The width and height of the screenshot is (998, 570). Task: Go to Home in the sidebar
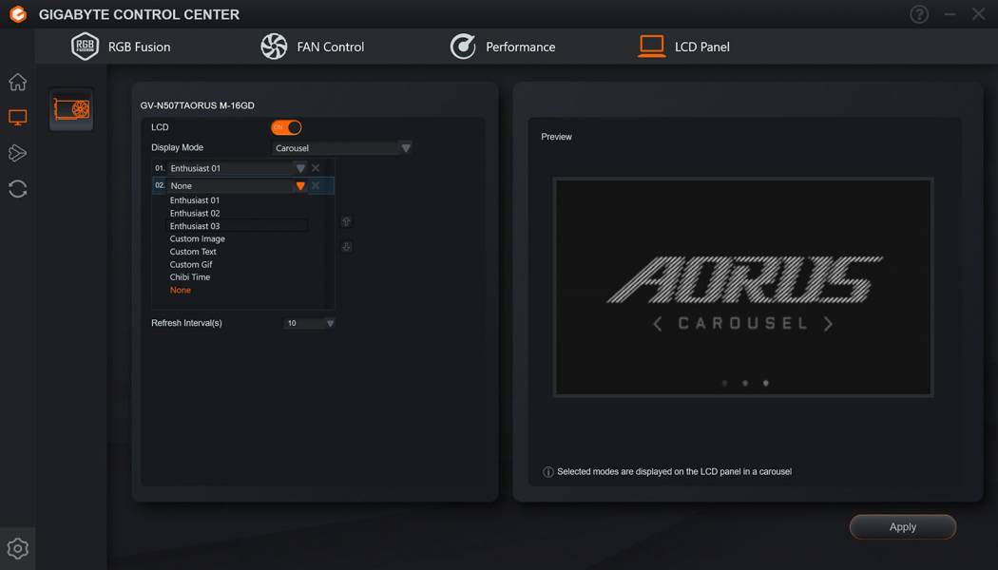tap(17, 82)
